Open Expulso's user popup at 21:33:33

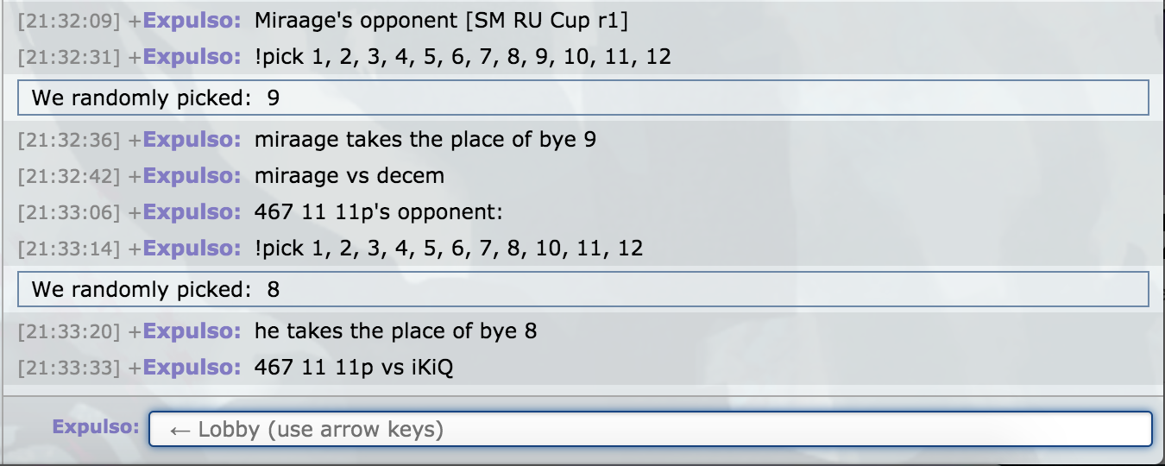pyautogui.click(x=192, y=368)
